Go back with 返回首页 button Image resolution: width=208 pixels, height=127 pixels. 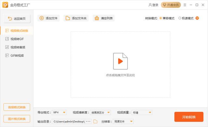click(x=17, y=19)
